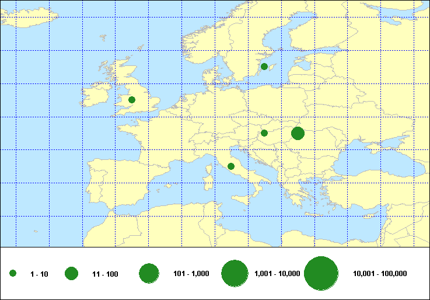Click the smallest legend circle for 1 - 10
Image resolution: width=430 pixels, height=300 pixels.
tap(13, 273)
